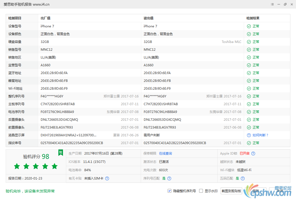This screenshot has width=296, height=201.
Task: Click the fifth green rating star
Action: point(55,166)
